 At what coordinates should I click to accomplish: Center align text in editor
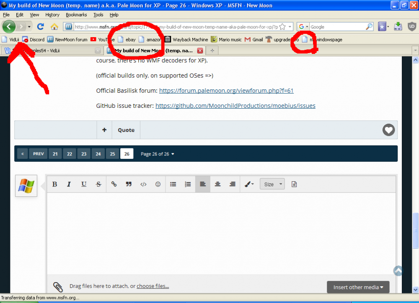(217, 184)
